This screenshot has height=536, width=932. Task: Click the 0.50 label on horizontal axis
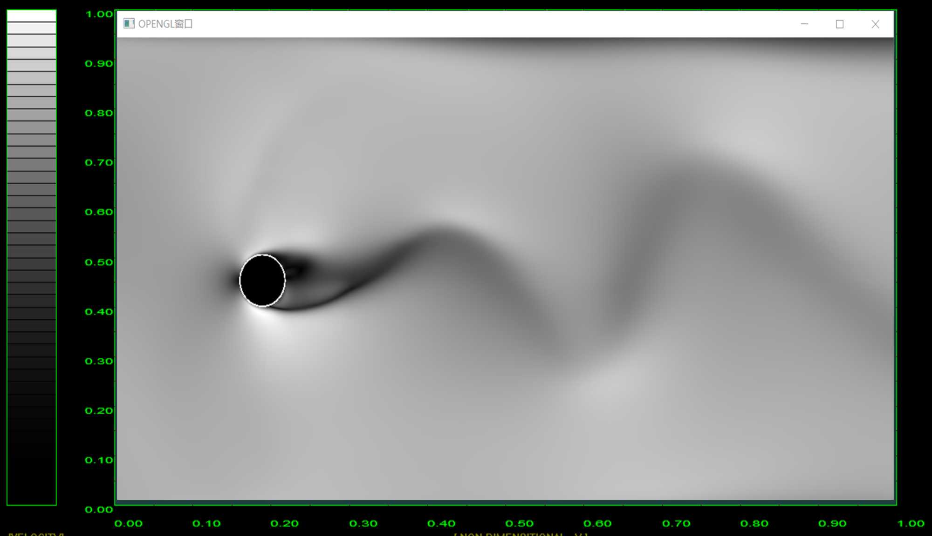tap(519, 523)
